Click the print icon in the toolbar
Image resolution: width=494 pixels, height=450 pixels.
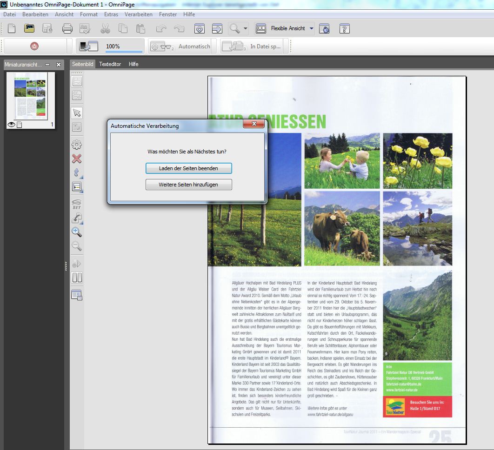click(x=67, y=28)
